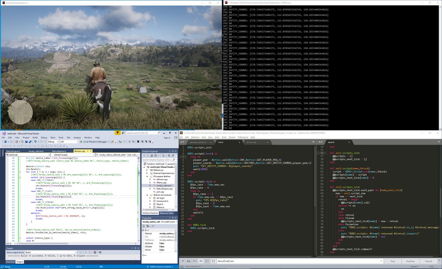The image size is (442, 269).
Task: Close the init.rb tab in Sublime
Action: [x=239, y=142]
